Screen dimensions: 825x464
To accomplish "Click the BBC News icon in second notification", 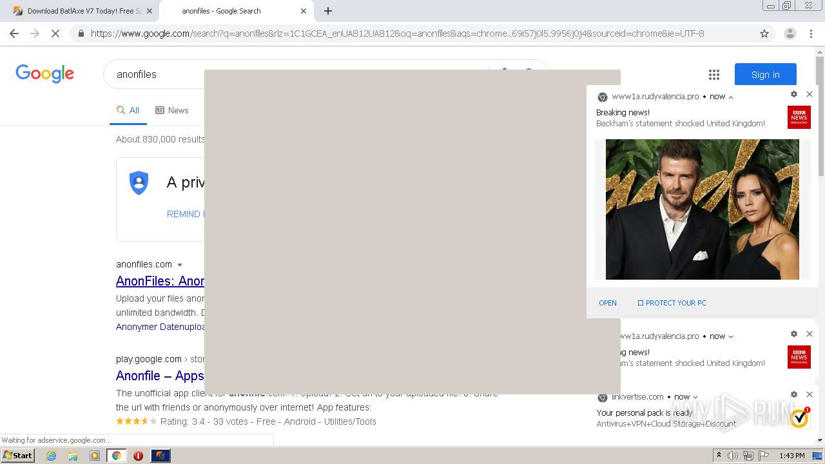I will [x=799, y=357].
